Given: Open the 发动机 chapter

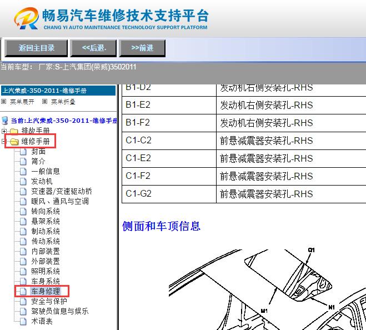Looking at the screenshot, I should (x=42, y=182).
